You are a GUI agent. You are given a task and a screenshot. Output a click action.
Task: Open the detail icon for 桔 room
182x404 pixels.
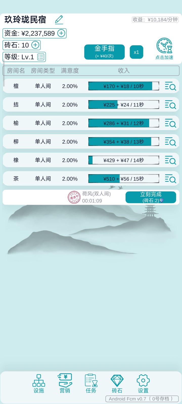[170, 105]
